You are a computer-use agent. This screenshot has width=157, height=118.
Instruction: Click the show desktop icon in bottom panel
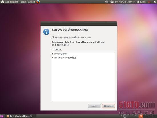tap(2, 116)
